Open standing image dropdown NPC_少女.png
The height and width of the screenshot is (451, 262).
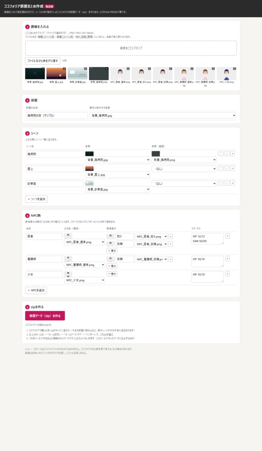click(x=84, y=280)
